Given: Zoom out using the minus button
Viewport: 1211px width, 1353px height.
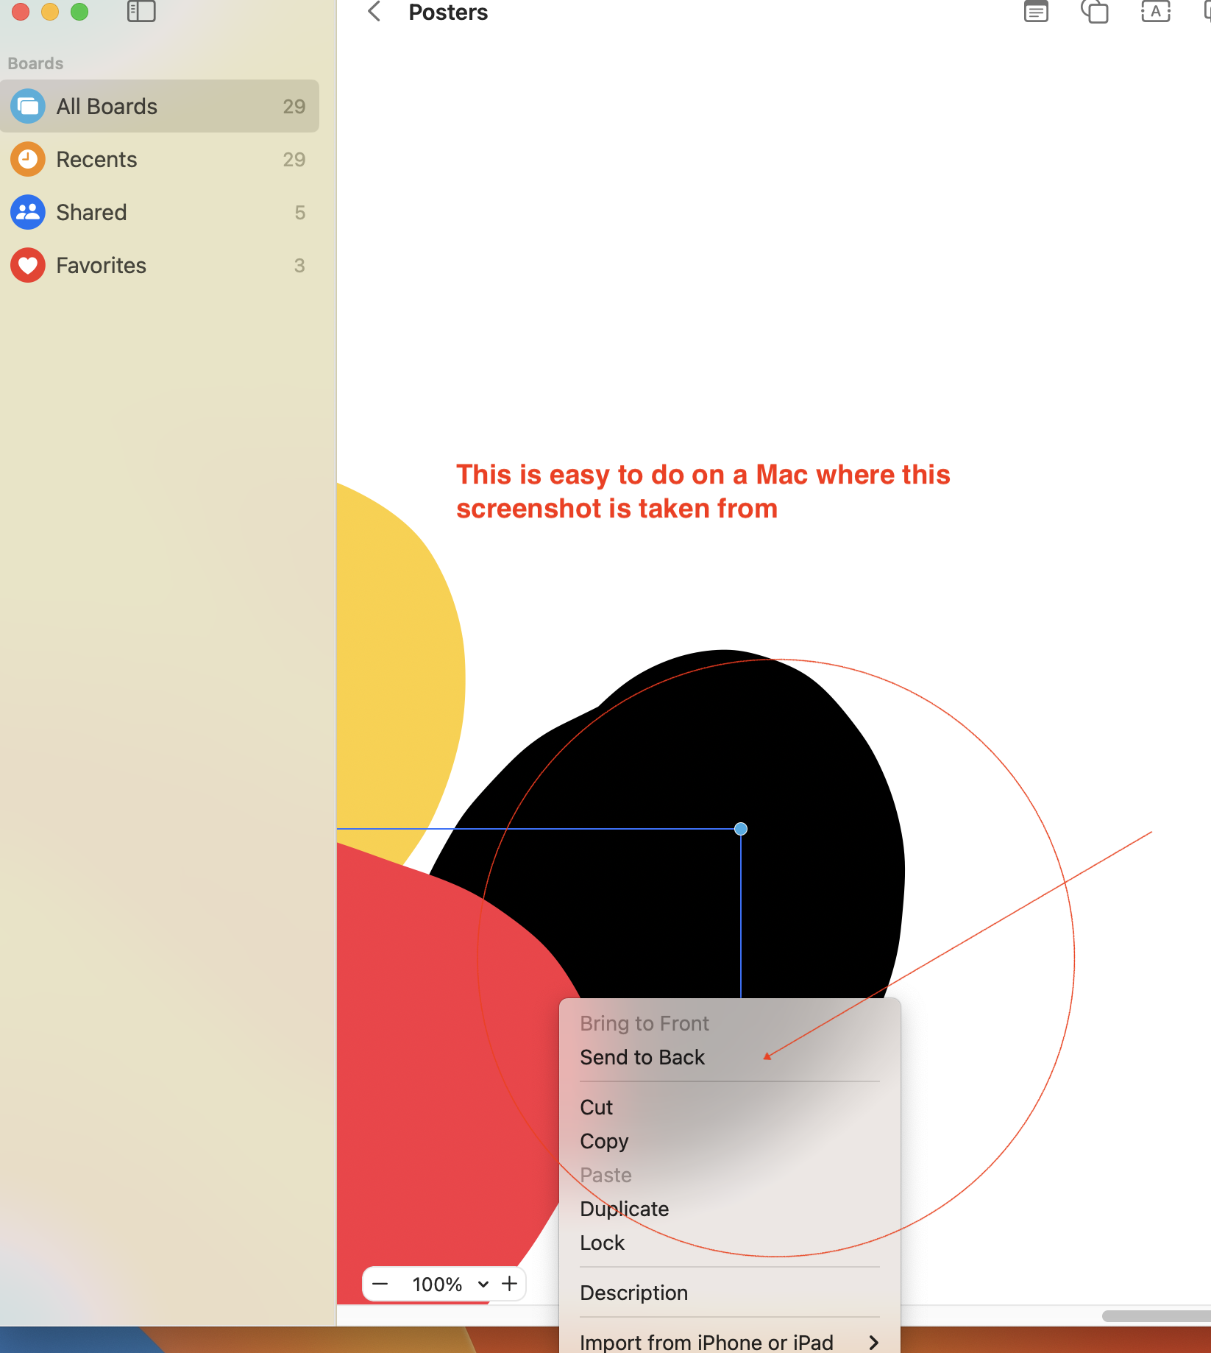Looking at the screenshot, I should (x=381, y=1284).
